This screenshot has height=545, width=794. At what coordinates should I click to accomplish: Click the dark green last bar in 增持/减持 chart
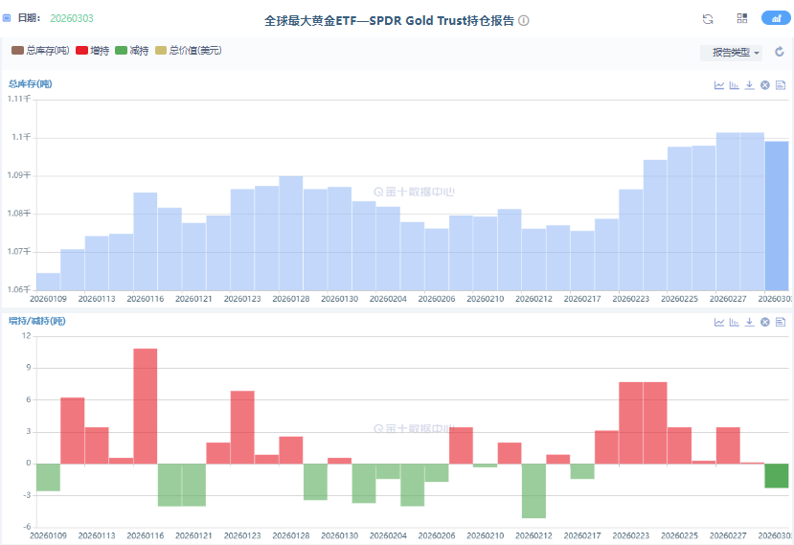(x=777, y=476)
